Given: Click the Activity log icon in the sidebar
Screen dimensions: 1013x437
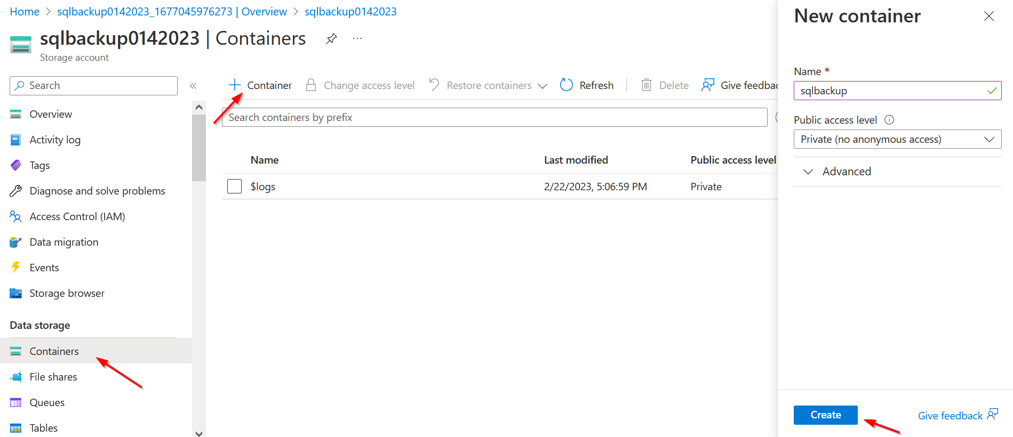Looking at the screenshot, I should (x=16, y=140).
